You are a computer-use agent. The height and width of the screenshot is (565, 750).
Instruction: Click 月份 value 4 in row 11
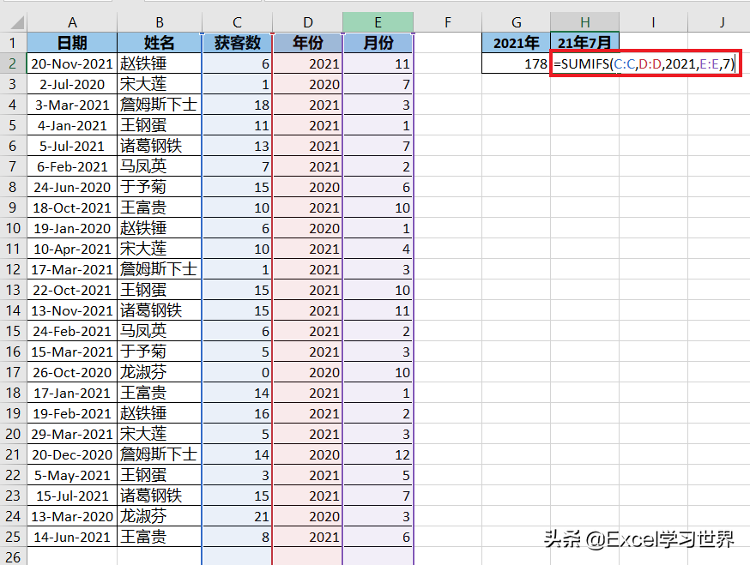(x=378, y=249)
